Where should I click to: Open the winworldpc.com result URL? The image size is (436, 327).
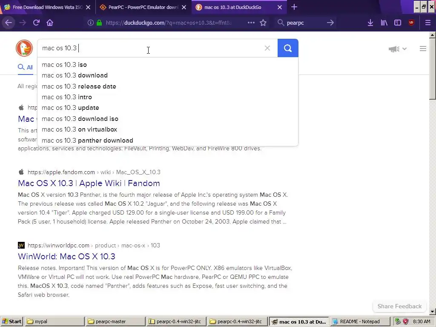pyautogui.click(x=94, y=246)
